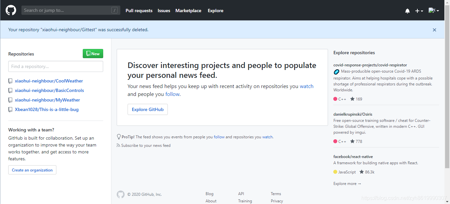
Task: Open xiaohui-neighbour/BasicControls repository
Action: [x=49, y=90]
